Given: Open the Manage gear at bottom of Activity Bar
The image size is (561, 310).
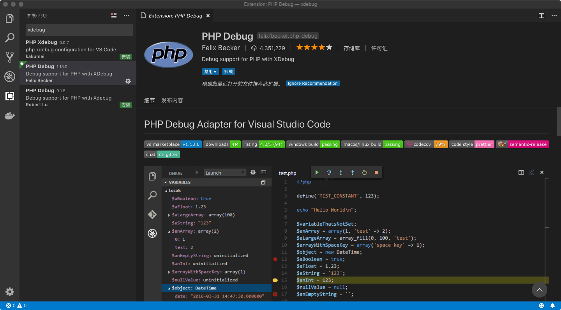Looking at the screenshot, I should point(9,292).
